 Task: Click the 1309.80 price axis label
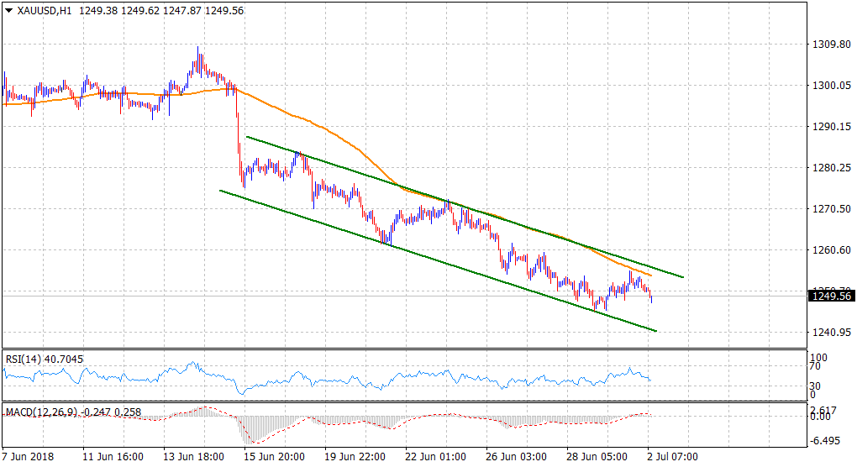pyautogui.click(x=828, y=45)
